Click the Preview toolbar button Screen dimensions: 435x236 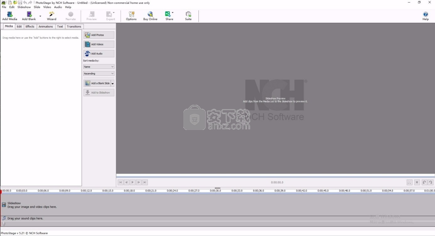coord(92,16)
